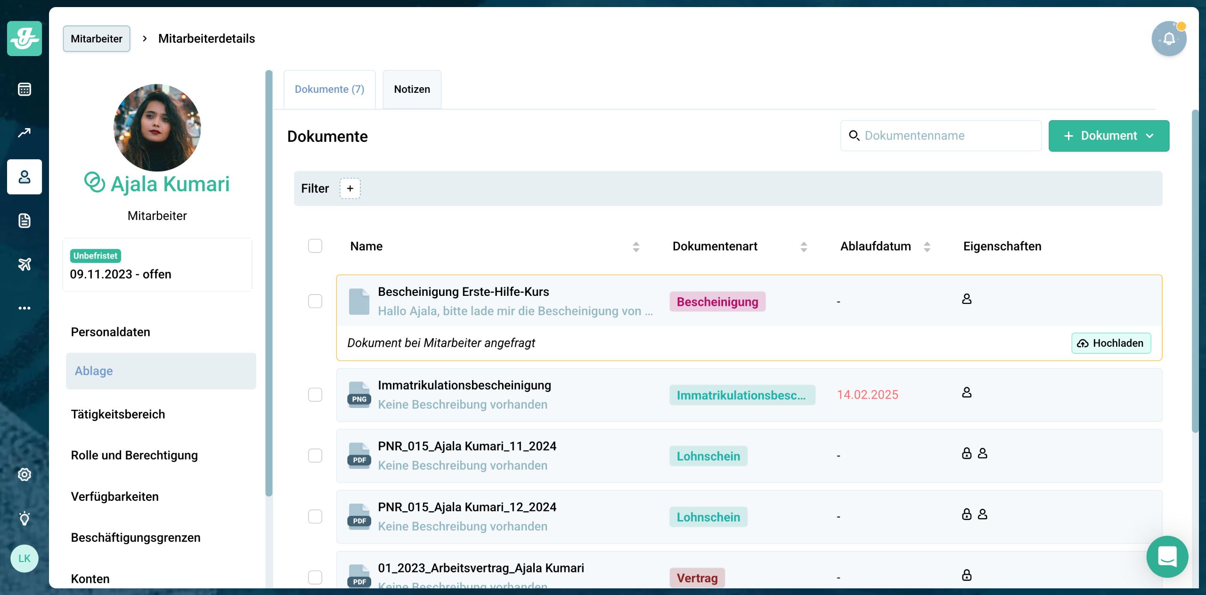Image resolution: width=1206 pixels, height=595 pixels.
Task: Open Personaldaten in the side menu
Action: click(x=110, y=332)
